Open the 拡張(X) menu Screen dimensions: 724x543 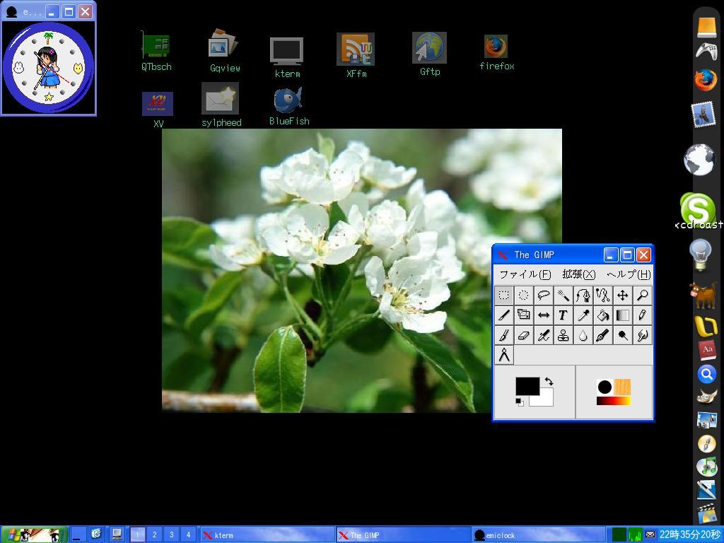tap(578, 275)
